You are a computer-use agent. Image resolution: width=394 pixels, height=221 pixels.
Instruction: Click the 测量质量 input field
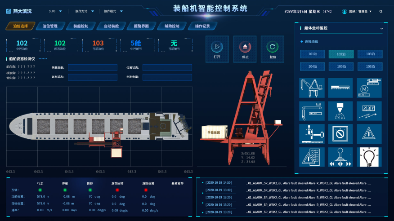coord(92,67)
